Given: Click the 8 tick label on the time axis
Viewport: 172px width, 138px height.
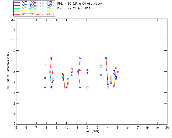Looking at the screenshot, I should point(46,127).
